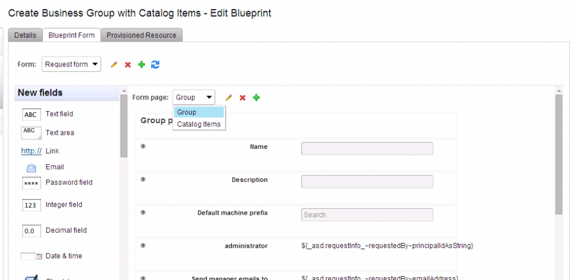Delete the form page with red X
Viewport: 576px width, 280px height.
[x=242, y=98]
